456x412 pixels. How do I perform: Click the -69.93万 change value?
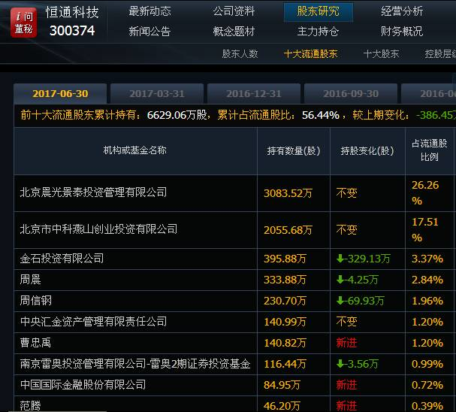coord(361,301)
